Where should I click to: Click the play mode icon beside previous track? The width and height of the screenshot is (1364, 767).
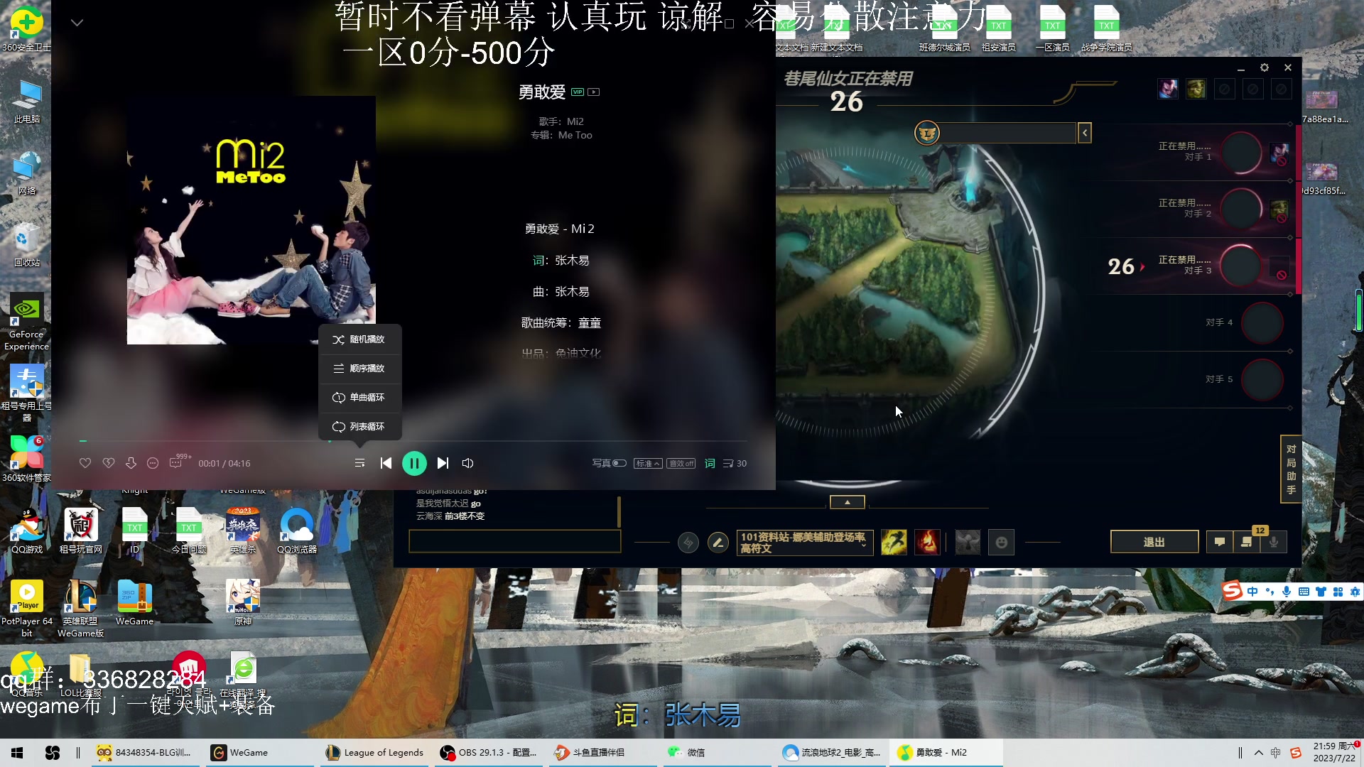[x=359, y=463]
